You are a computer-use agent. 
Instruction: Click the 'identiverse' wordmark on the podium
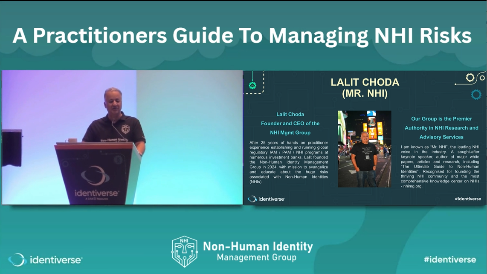97,193
